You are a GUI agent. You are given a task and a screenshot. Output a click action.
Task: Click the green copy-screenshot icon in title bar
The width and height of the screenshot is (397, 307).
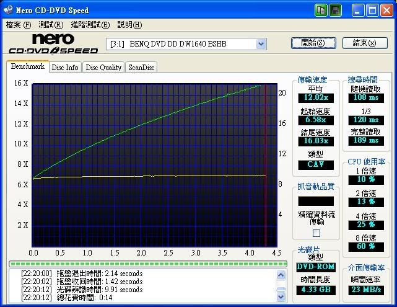321,10
